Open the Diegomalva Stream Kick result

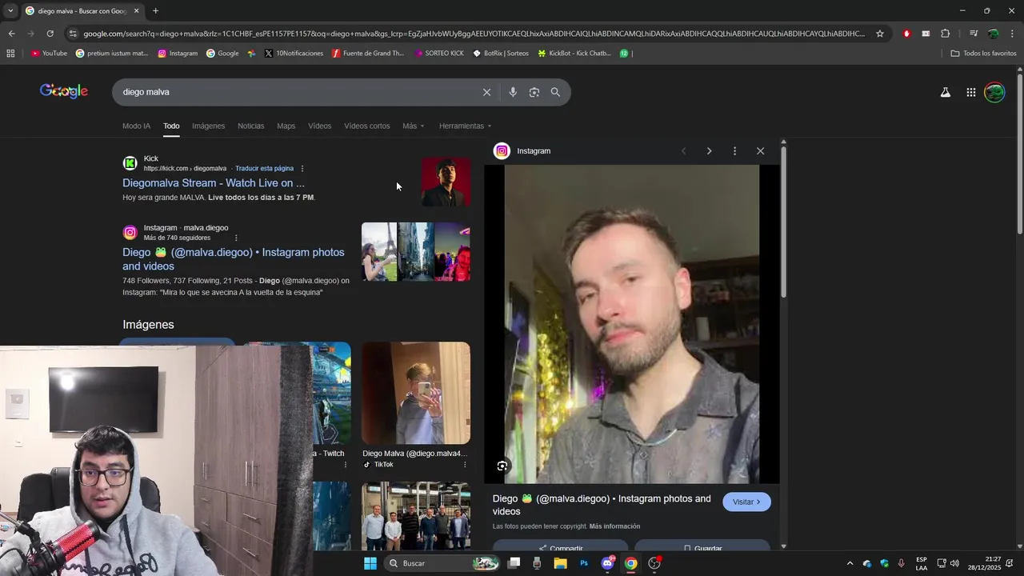point(214,183)
